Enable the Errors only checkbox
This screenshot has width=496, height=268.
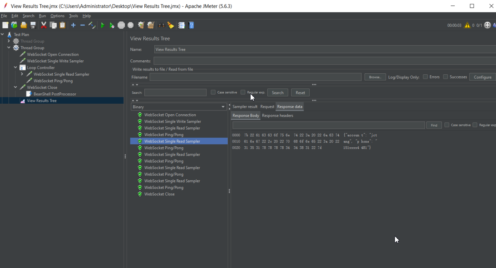425,77
